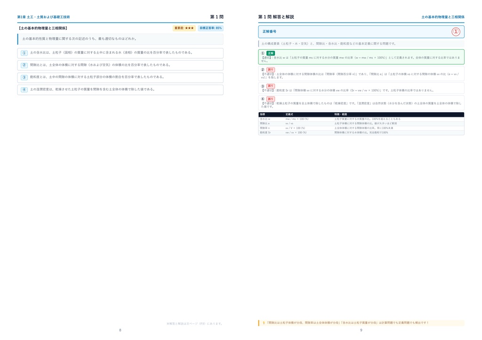Click the 【適切】 explanation text about 含水比 w

pos(361,59)
